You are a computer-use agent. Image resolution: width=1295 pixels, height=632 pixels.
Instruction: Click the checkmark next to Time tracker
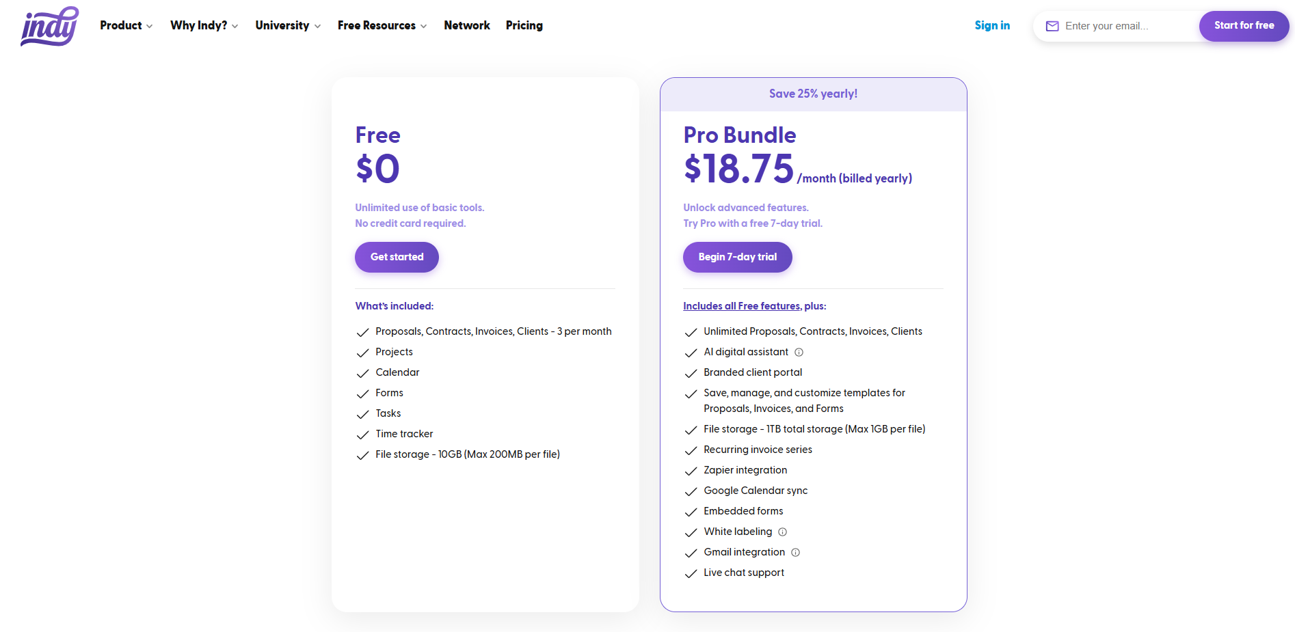362,435
